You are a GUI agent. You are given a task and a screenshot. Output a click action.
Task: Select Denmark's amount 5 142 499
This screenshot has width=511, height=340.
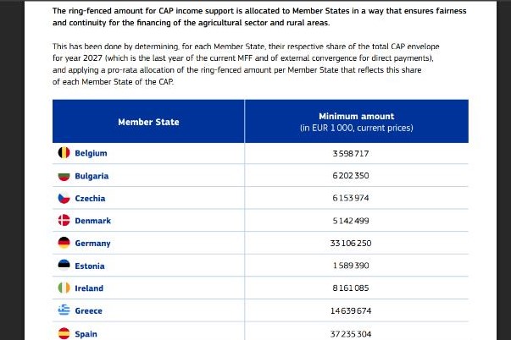pyautogui.click(x=351, y=221)
